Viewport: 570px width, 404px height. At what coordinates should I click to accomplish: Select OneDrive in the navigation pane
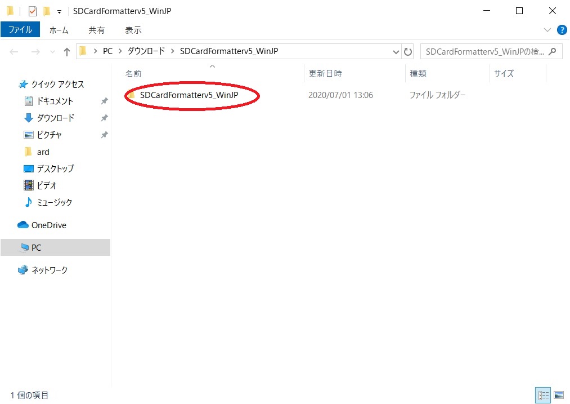[x=48, y=225]
